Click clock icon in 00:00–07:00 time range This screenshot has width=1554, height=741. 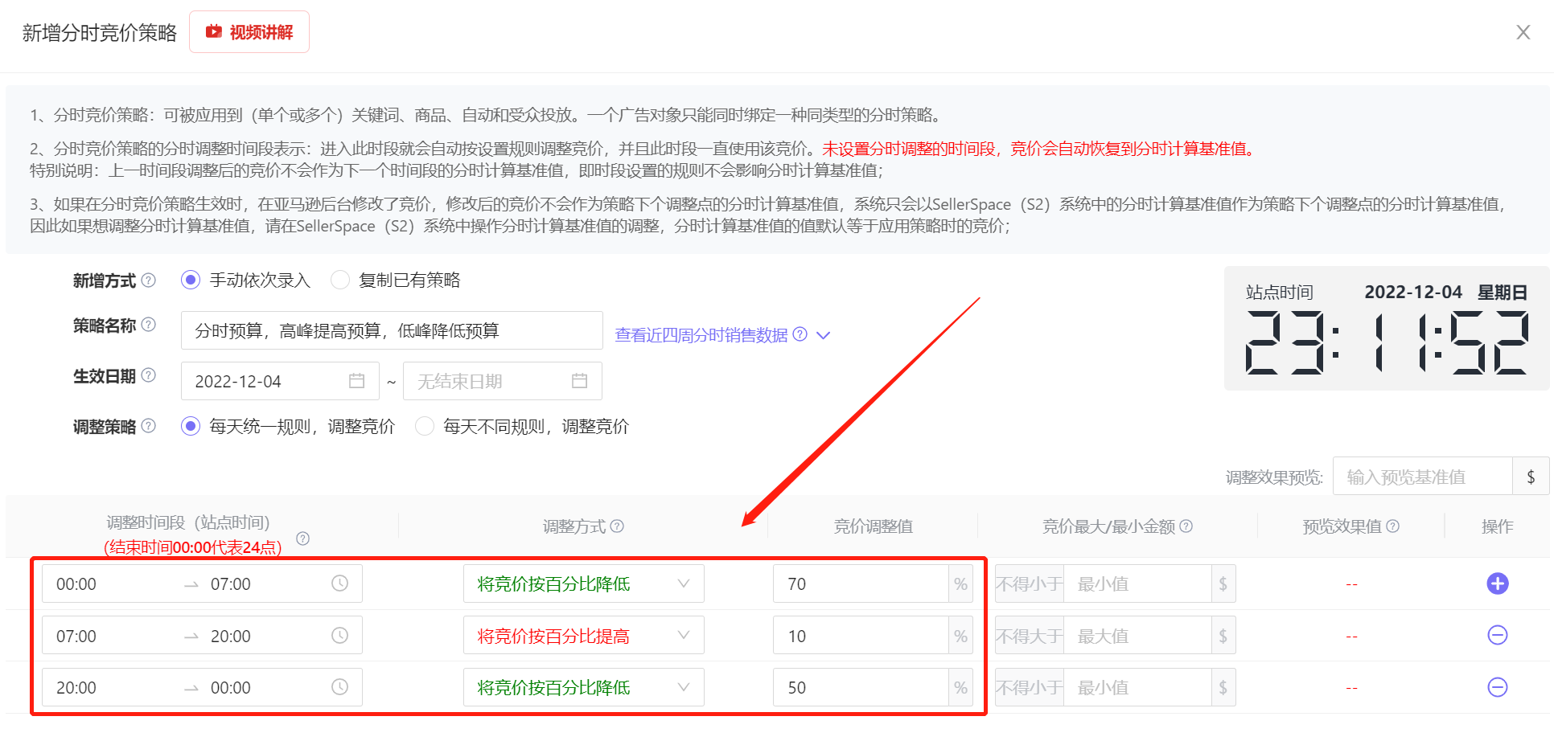coord(340,583)
